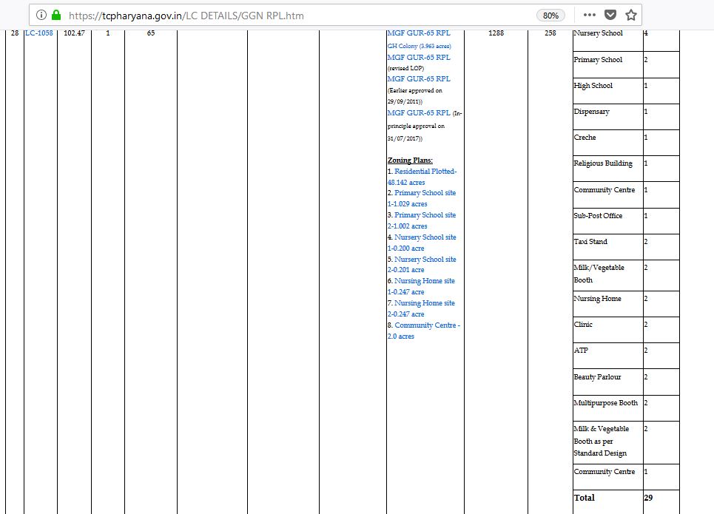Click the serial number 28 cell

coord(15,33)
